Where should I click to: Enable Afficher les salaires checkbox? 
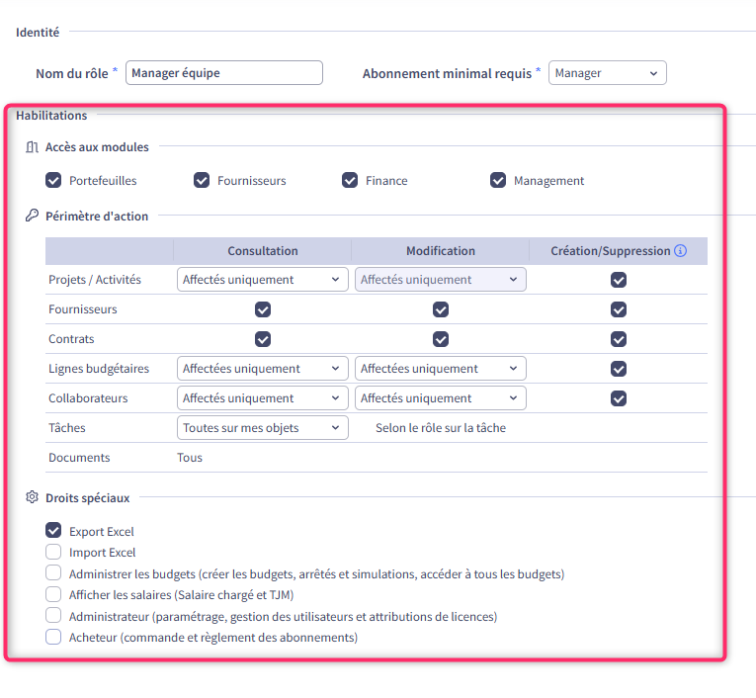pos(53,594)
